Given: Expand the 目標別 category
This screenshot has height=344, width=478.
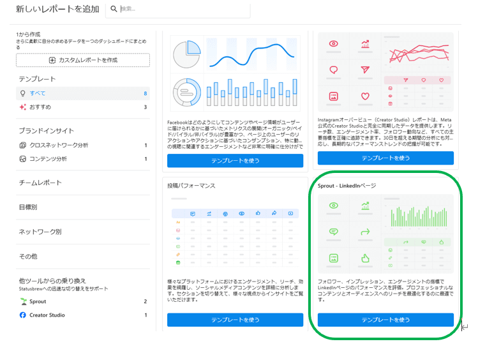Looking at the screenshot, I should (28, 207).
